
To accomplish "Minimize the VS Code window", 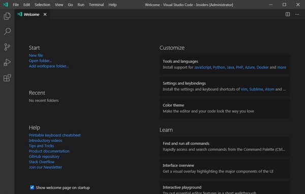I will tap(270, 5).
